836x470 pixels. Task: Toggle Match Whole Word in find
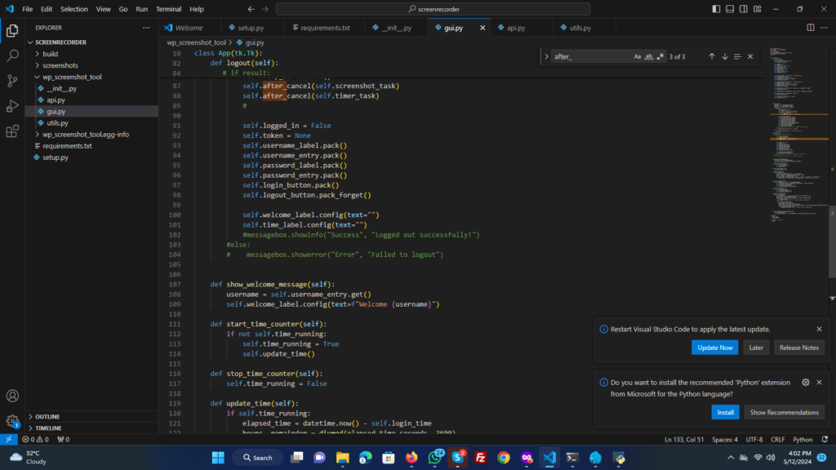click(649, 56)
